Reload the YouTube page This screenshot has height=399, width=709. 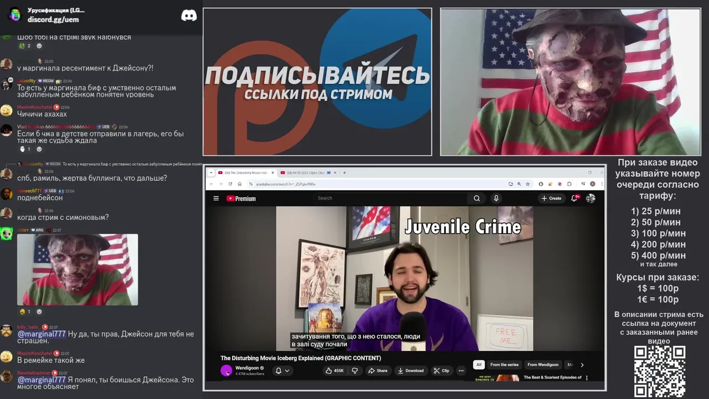pyautogui.click(x=230, y=184)
